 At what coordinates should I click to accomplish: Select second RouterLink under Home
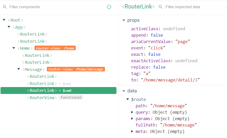(x=37, y=62)
